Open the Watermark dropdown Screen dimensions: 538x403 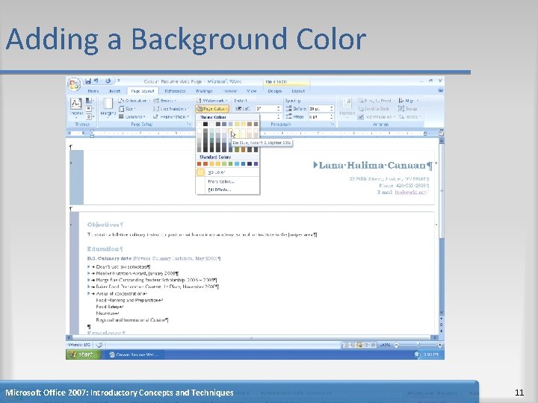point(212,101)
